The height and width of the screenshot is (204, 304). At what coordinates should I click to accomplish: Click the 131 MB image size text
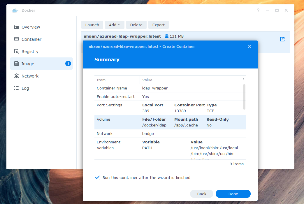pyautogui.click(x=177, y=36)
